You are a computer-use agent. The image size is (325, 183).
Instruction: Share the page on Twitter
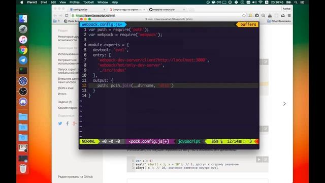60,124
